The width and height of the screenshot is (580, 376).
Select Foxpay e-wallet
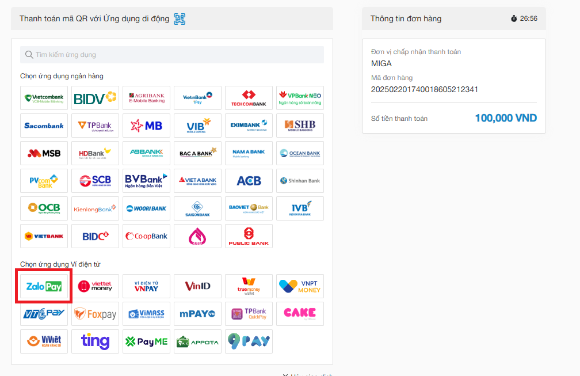click(96, 314)
